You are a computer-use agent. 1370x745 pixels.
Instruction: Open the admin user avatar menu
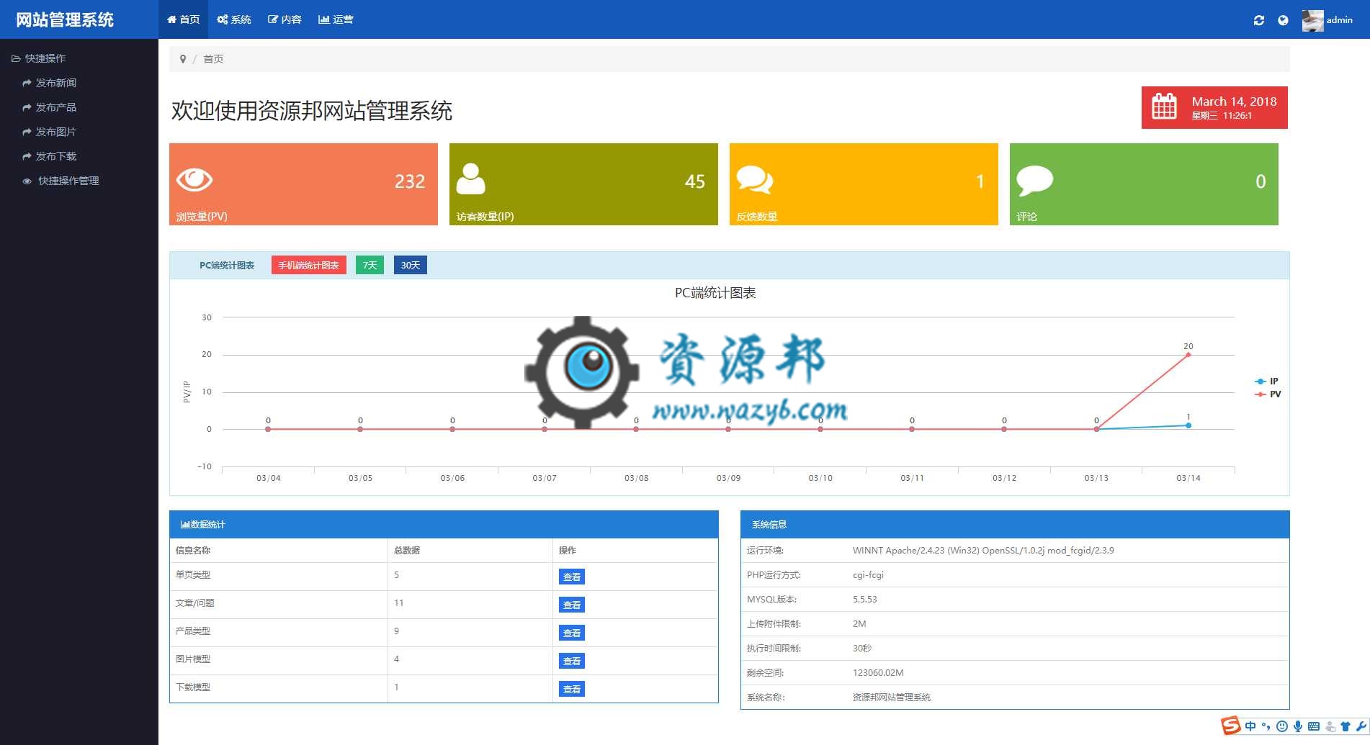pos(1312,20)
